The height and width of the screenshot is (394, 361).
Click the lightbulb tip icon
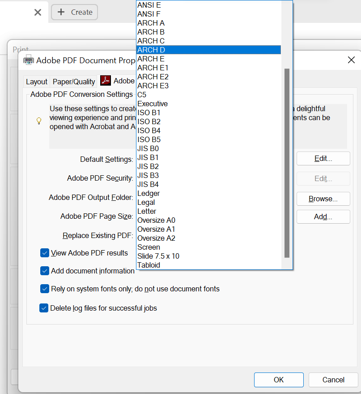(39, 121)
